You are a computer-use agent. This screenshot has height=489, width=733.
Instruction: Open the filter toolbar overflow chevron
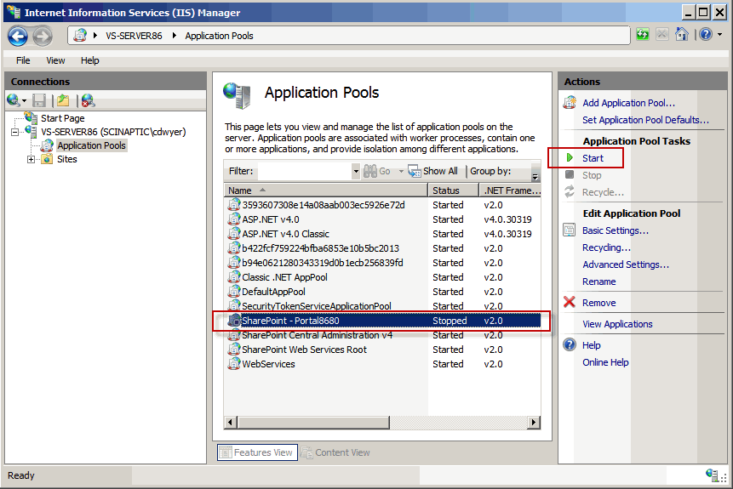click(535, 176)
